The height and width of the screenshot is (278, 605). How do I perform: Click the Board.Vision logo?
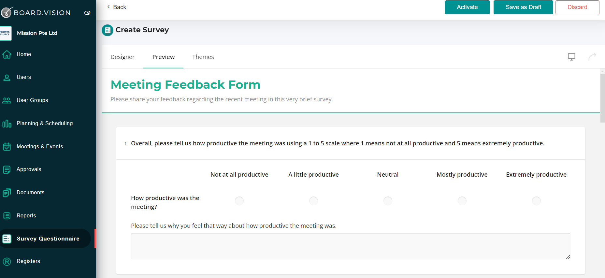coord(36,12)
